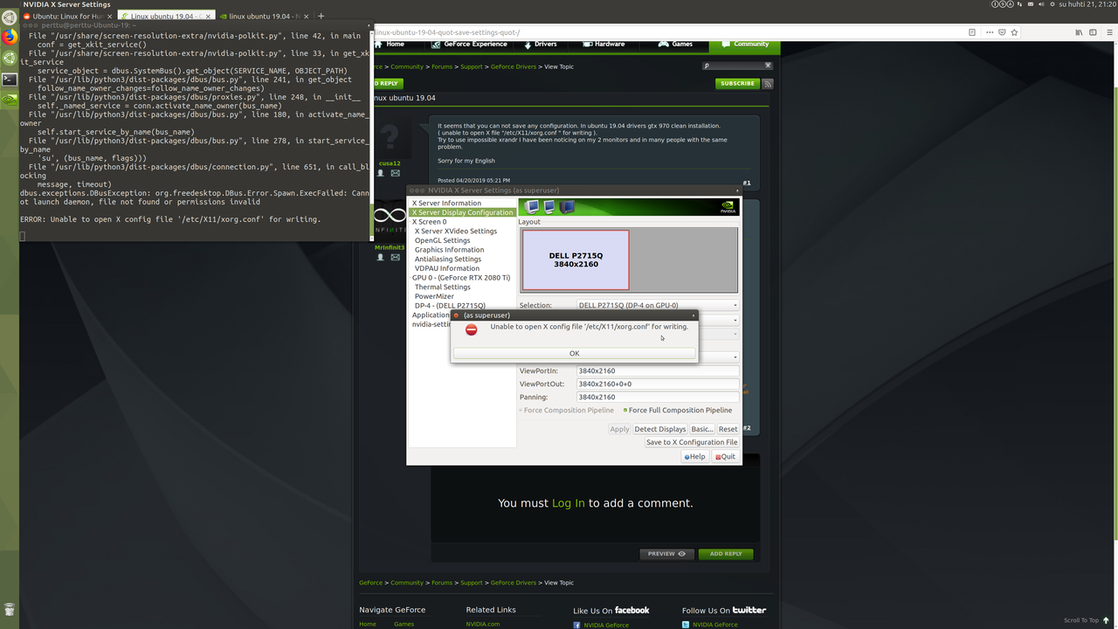The image size is (1118, 629).
Task: Click OK in the xorg.conf error dialog
Action: [x=574, y=353]
